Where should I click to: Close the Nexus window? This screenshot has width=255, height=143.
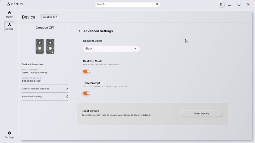(248, 4)
